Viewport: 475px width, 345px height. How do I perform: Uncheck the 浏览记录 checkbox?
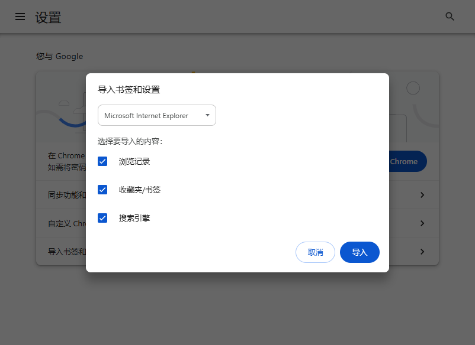point(102,161)
